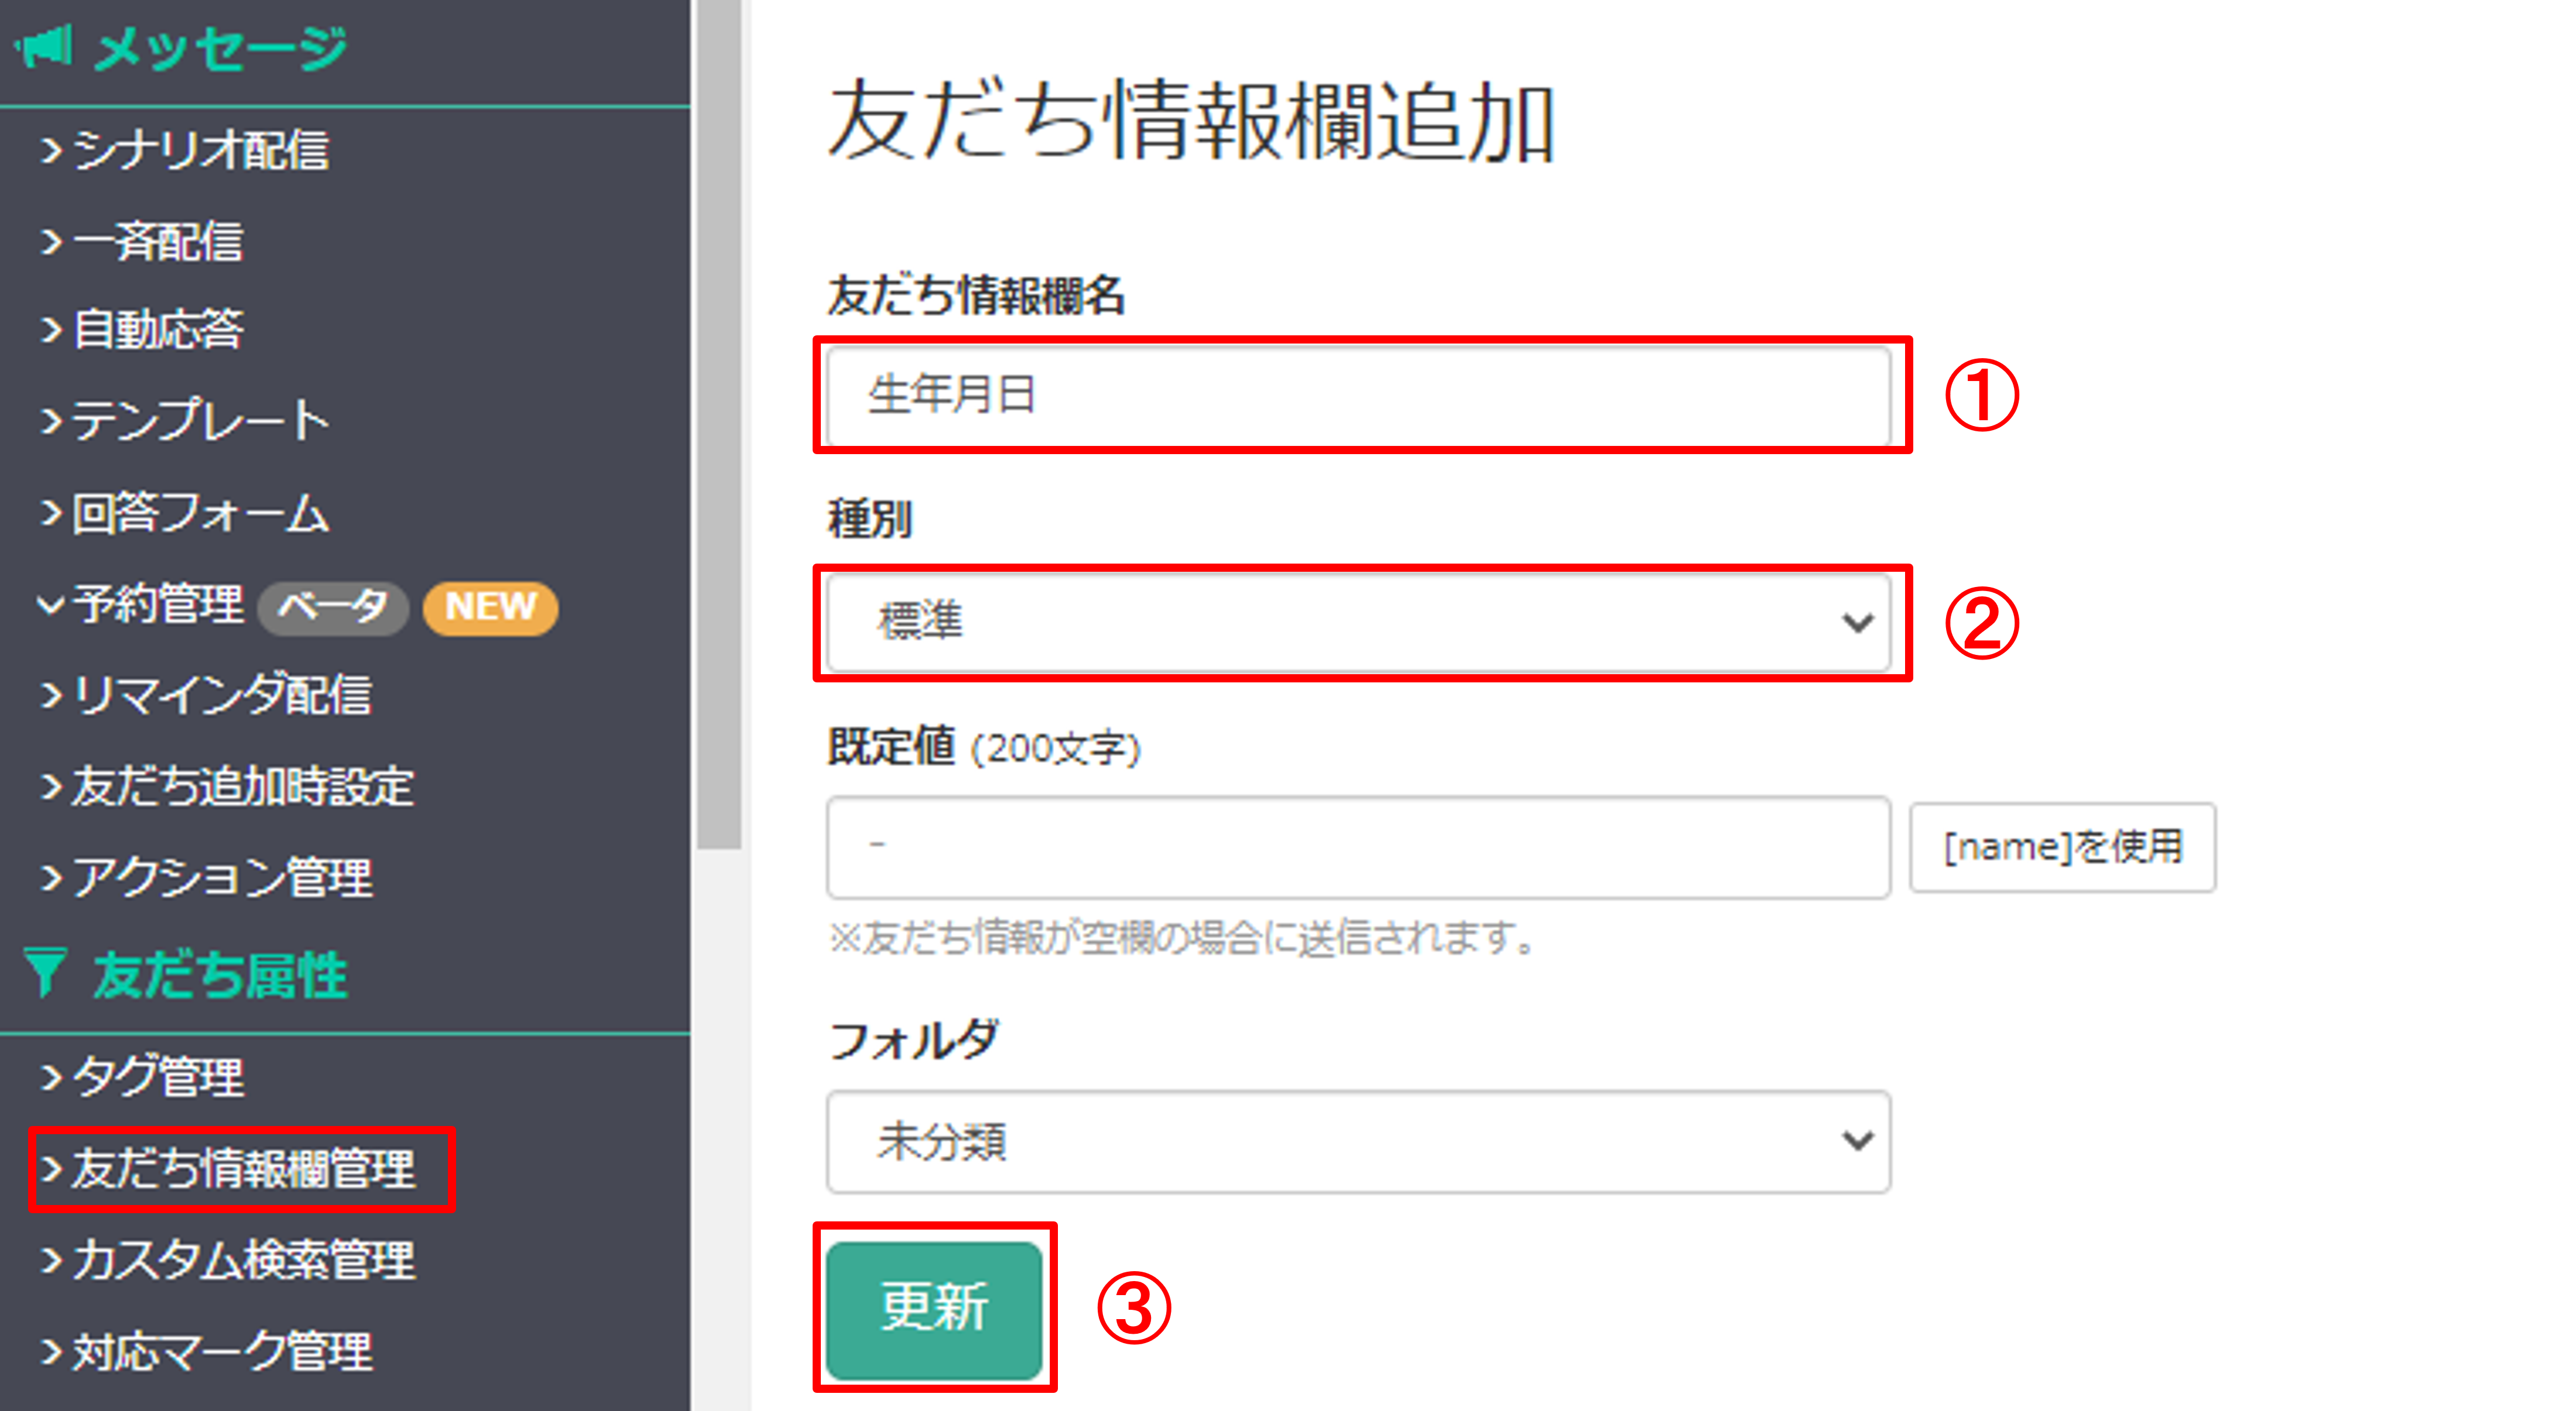Click the 友だち情報欄名 text field
Viewport: 2576px width, 1411px height.
(x=1358, y=394)
